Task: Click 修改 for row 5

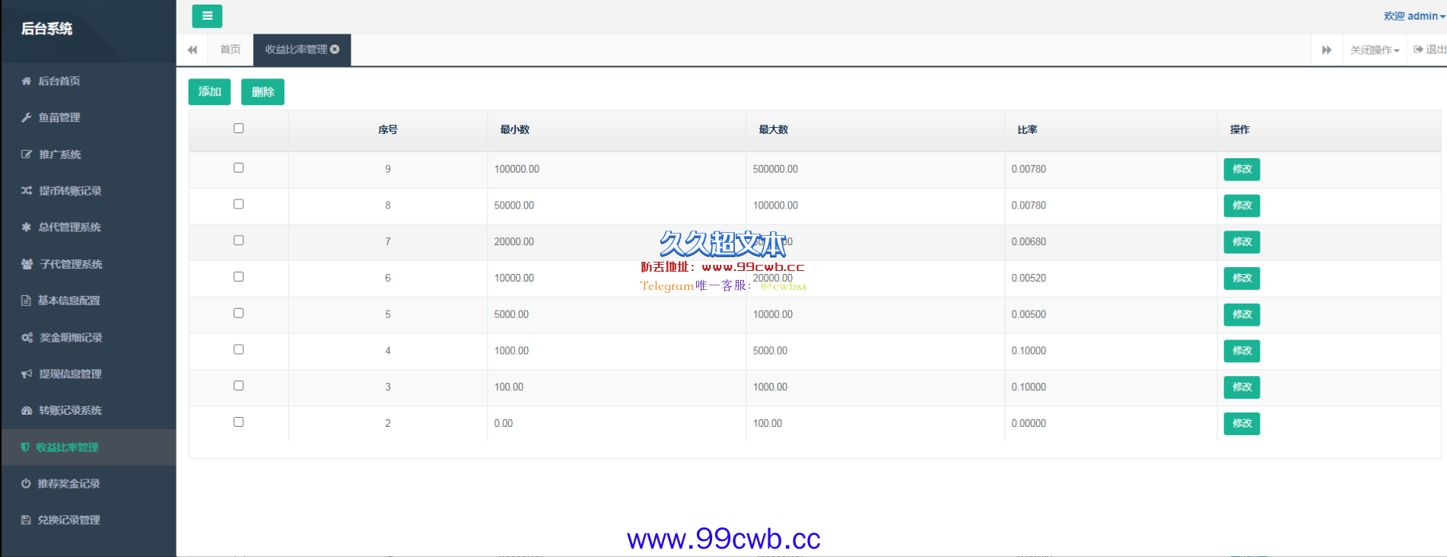Action: [x=1242, y=314]
